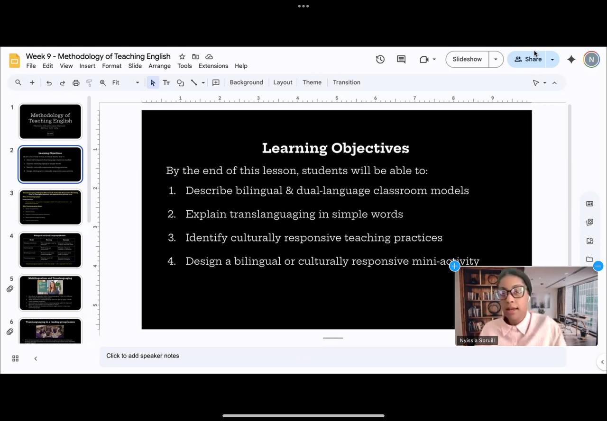
Task: Open version history clock icon
Action: click(x=380, y=59)
